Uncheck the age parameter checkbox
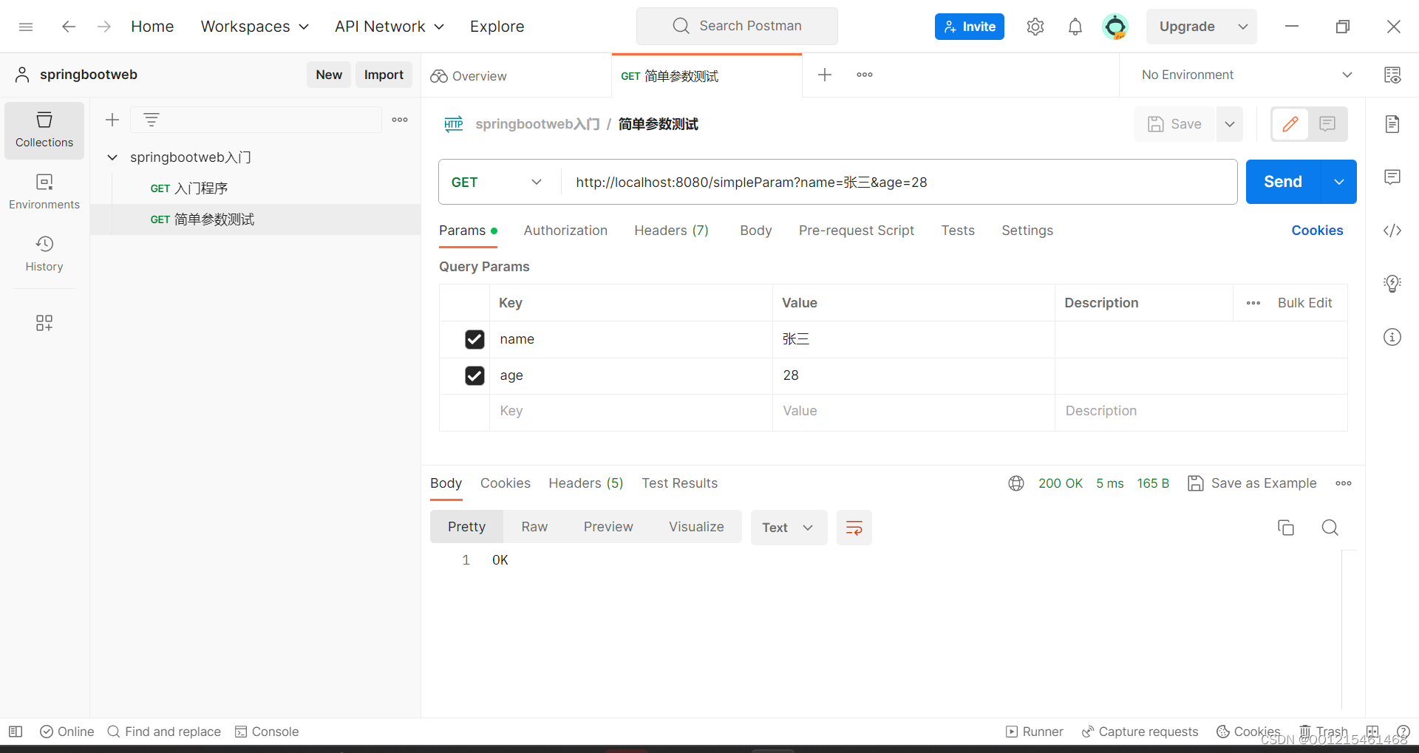The width and height of the screenshot is (1419, 753). (x=474, y=375)
